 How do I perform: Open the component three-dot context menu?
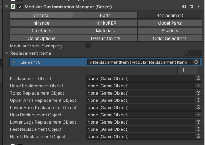tap(199, 7)
